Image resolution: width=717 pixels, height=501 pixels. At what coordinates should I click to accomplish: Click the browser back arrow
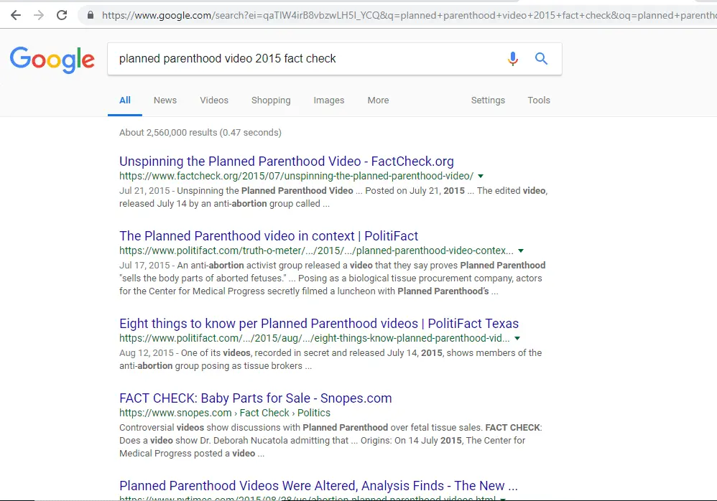(x=16, y=15)
